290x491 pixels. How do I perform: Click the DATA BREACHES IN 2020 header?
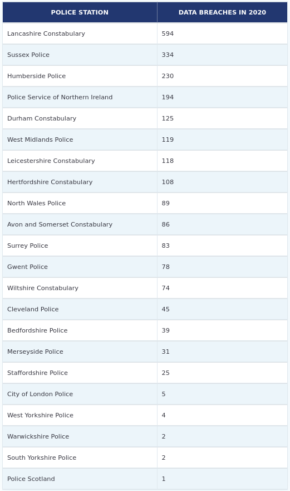[222, 12]
